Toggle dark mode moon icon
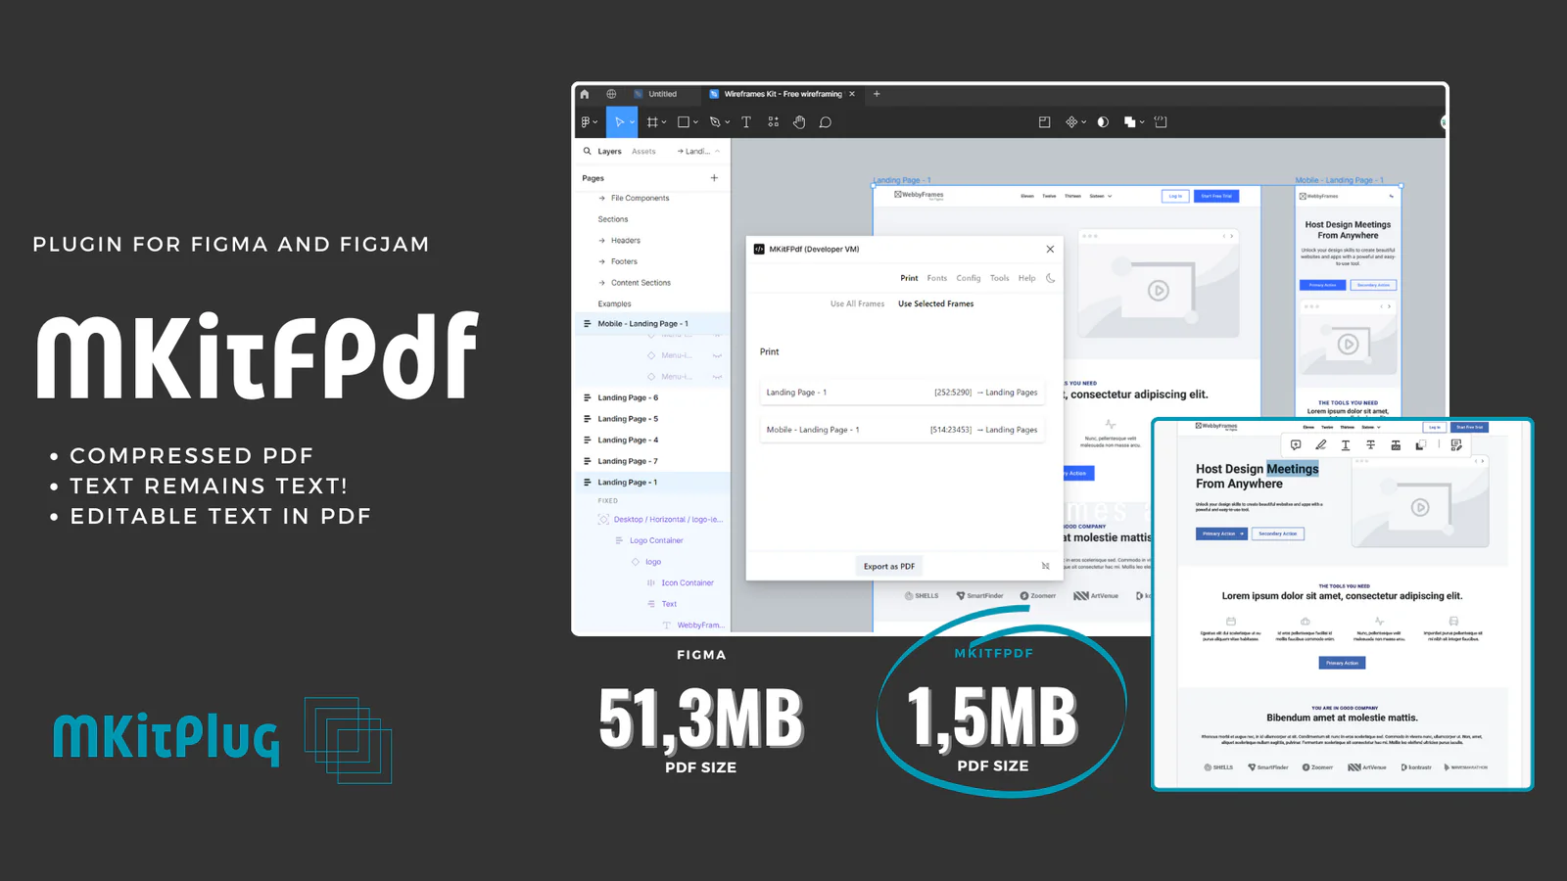This screenshot has width=1567, height=881. (x=1051, y=278)
